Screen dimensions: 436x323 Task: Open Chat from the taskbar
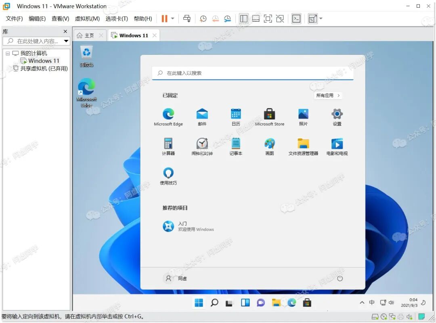coord(261,302)
